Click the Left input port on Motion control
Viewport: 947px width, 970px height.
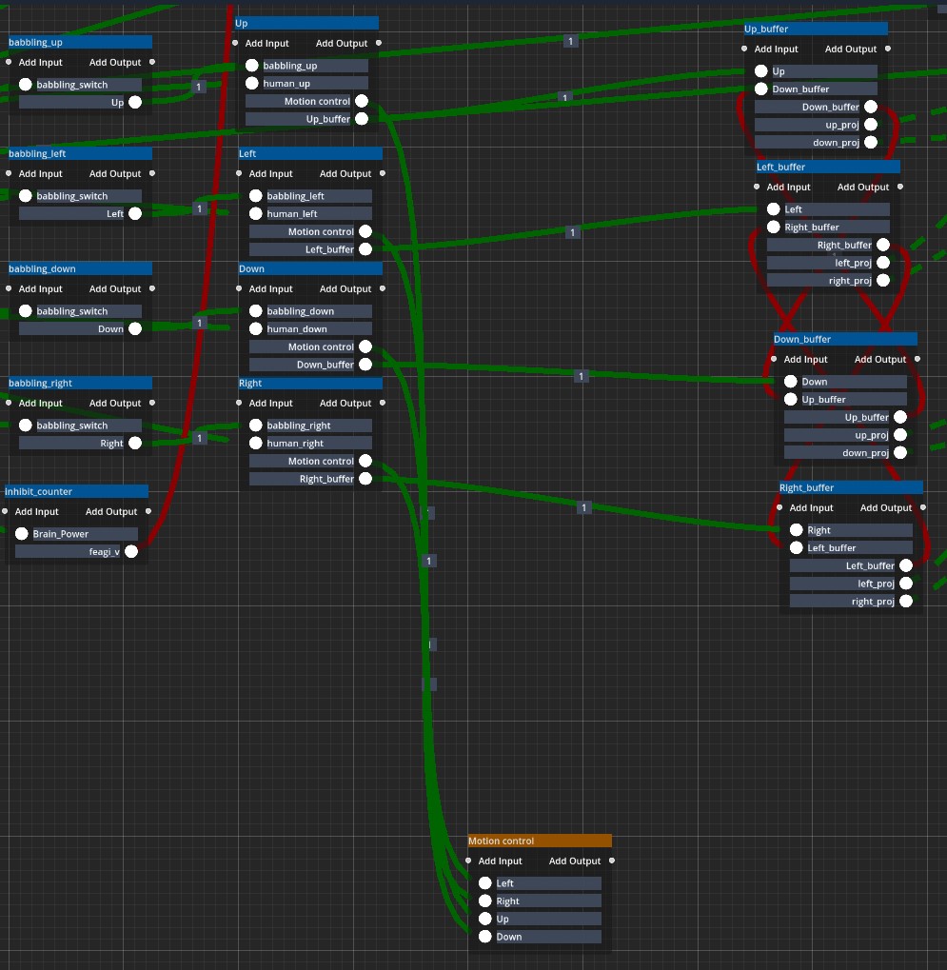[485, 883]
